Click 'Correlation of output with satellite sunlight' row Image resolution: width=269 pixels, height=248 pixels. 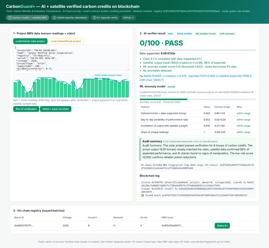(x=198, y=126)
